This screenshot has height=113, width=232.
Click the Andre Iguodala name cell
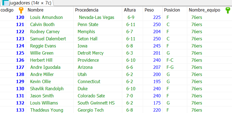pyautogui.click(x=50, y=67)
